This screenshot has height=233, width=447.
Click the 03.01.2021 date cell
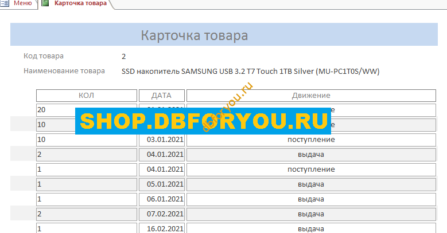tap(162, 140)
